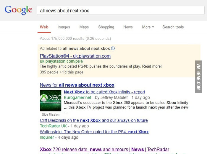This screenshot has width=207, height=154.
Task: Open Wolfenstein: The New Order article link
Action: click(x=94, y=132)
